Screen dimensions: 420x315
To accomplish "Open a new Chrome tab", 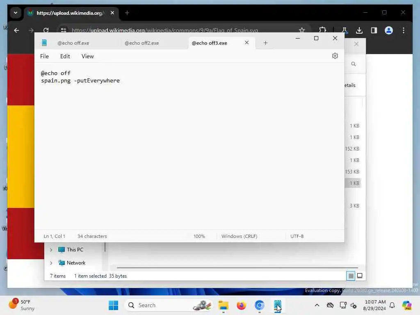I will tap(127, 13).
